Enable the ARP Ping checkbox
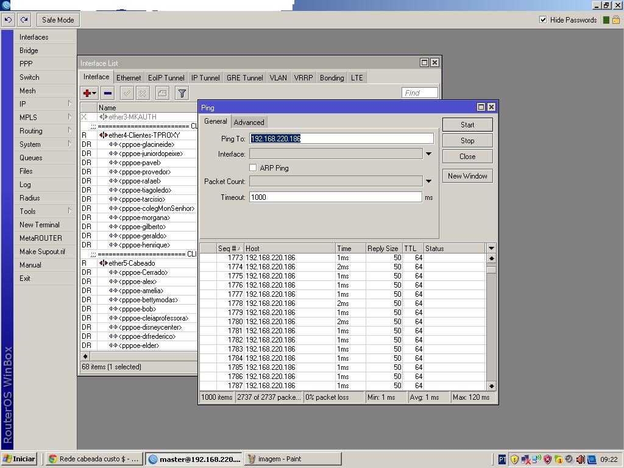The width and height of the screenshot is (624, 468). [x=253, y=168]
